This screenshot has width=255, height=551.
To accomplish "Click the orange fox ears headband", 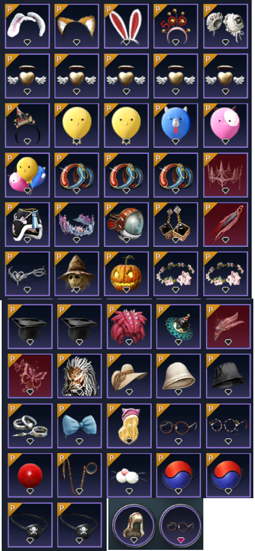I will tap(77, 26).
